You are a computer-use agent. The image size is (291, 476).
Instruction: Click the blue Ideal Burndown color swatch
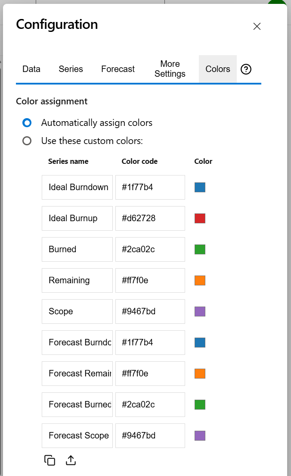(199, 187)
